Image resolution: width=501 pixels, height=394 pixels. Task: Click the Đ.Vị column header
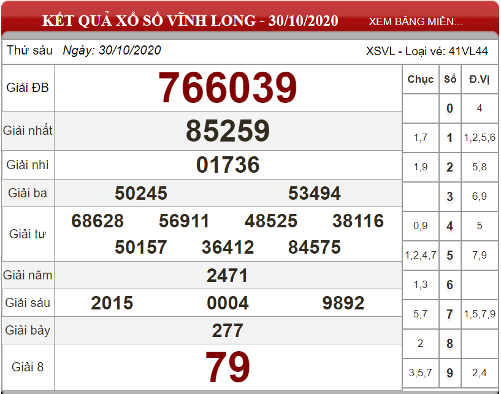click(480, 79)
